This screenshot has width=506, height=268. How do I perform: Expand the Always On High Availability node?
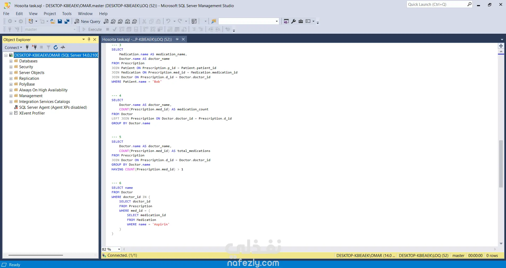[x=11, y=90]
